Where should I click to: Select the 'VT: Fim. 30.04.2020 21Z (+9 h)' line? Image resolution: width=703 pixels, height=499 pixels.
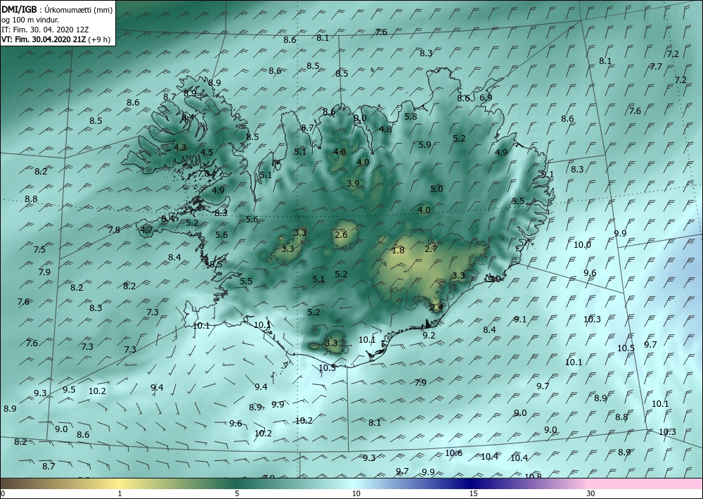coord(56,39)
